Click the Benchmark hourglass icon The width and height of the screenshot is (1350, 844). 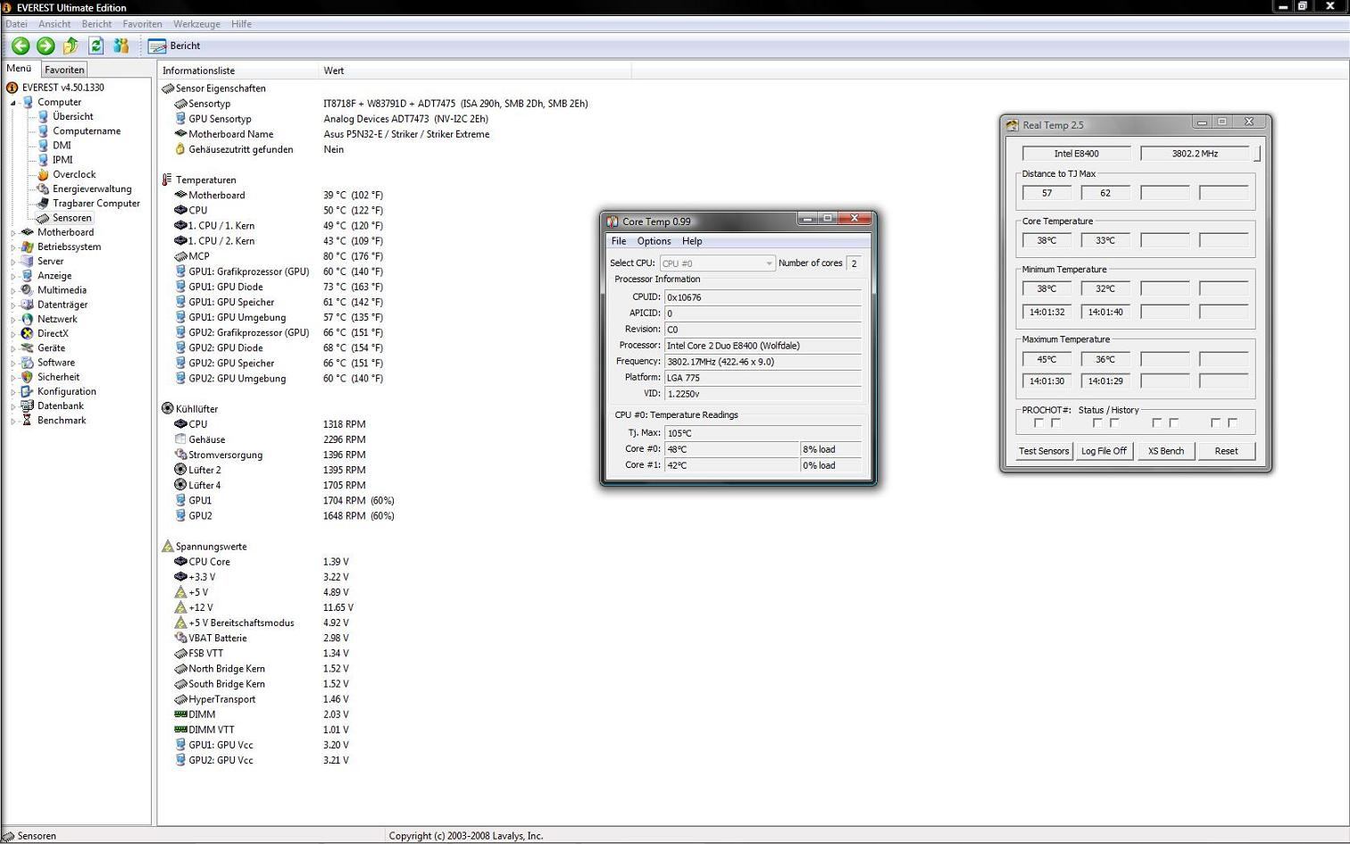point(28,420)
